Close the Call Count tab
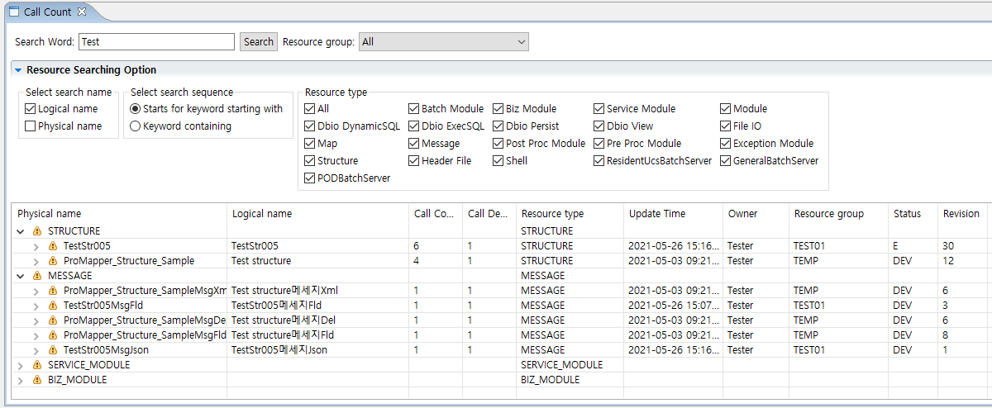This screenshot has width=992, height=408. tap(81, 12)
